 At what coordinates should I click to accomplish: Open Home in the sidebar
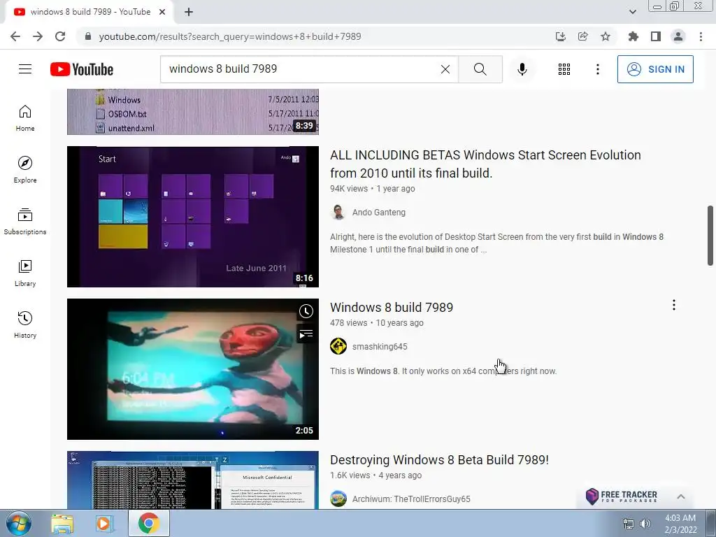[x=25, y=118]
